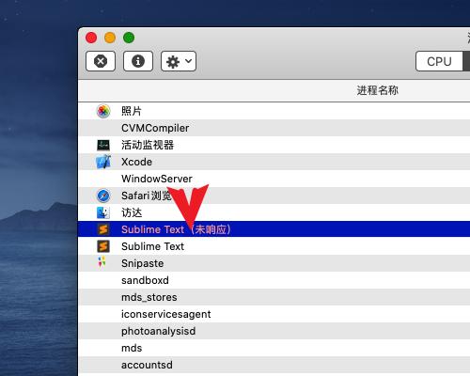Select the Snipaste process icon

pyautogui.click(x=102, y=262)
